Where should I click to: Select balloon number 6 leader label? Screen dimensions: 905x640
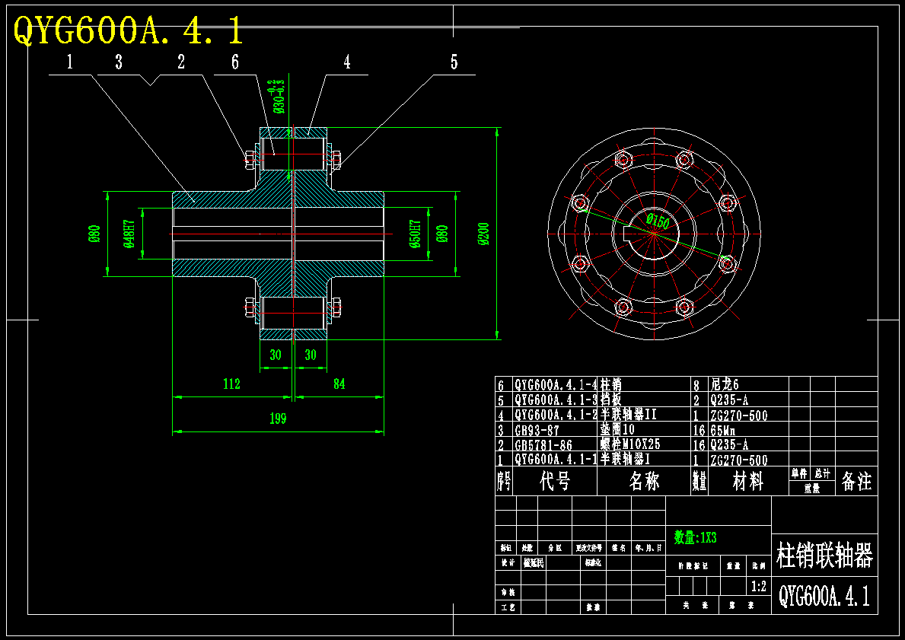234,62
